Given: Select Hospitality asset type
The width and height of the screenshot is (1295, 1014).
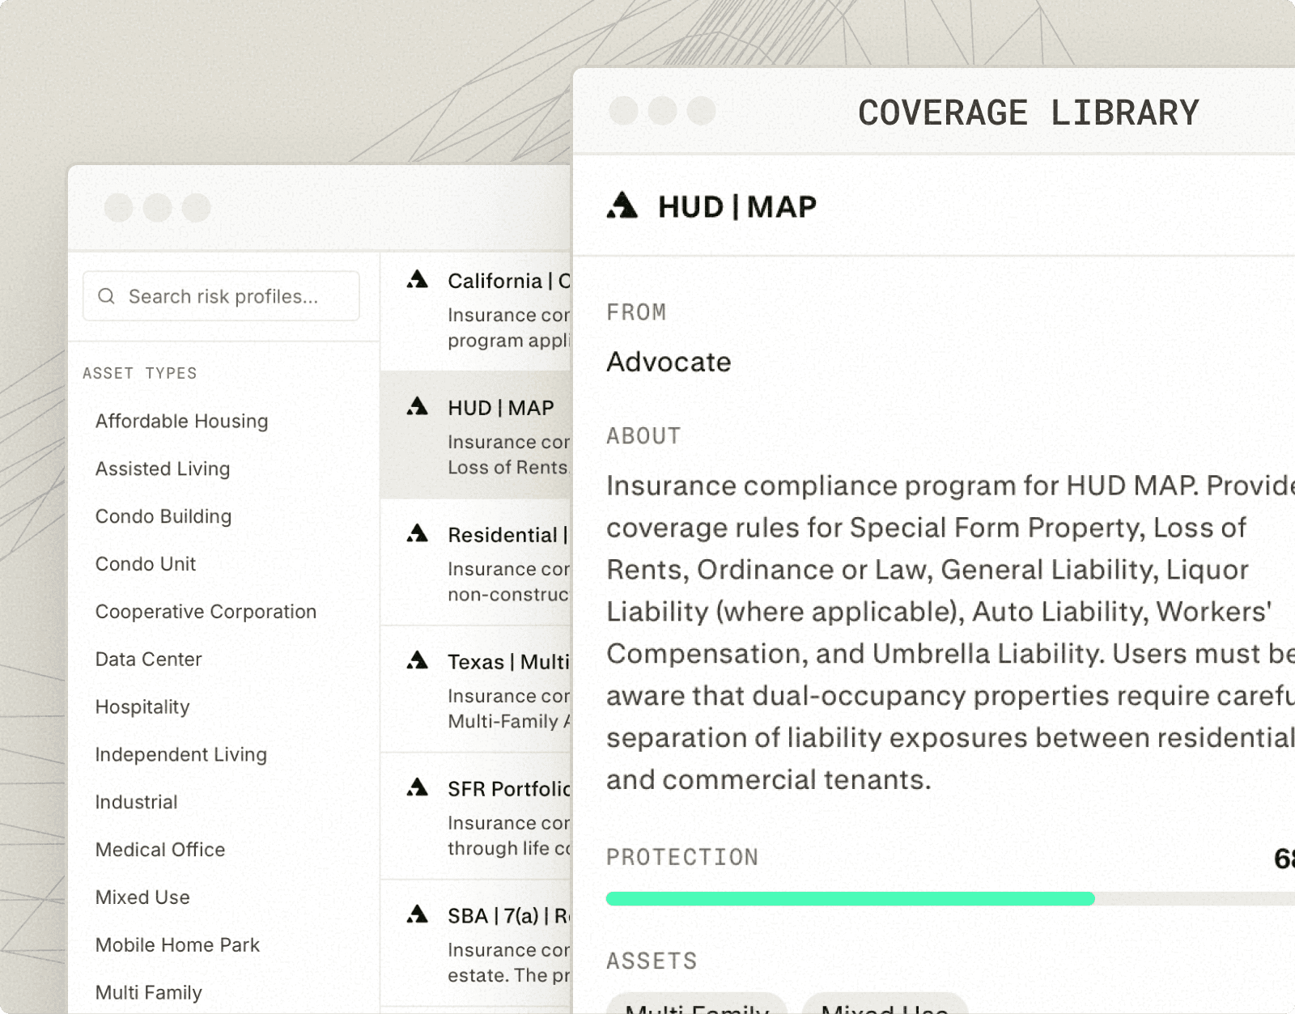Looking at the screenshot, I should pos(142,707).
